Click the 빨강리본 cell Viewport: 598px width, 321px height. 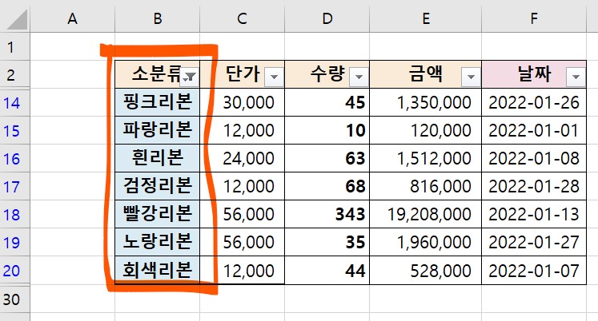(x=157, y=214)
